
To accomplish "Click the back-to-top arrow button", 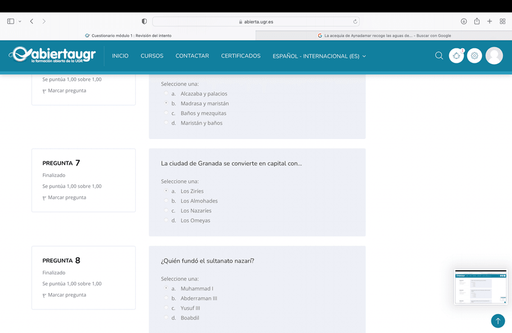I will 498,320.
